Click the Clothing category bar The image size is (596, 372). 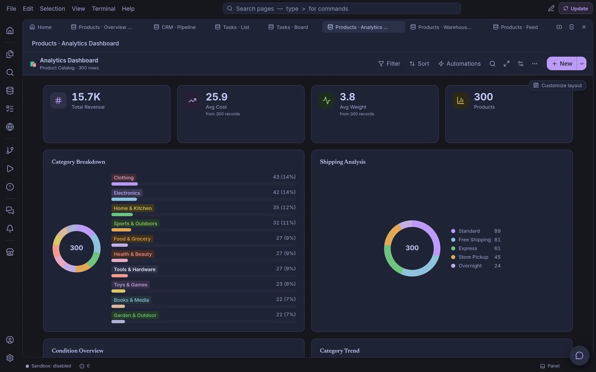pos(124,184)
